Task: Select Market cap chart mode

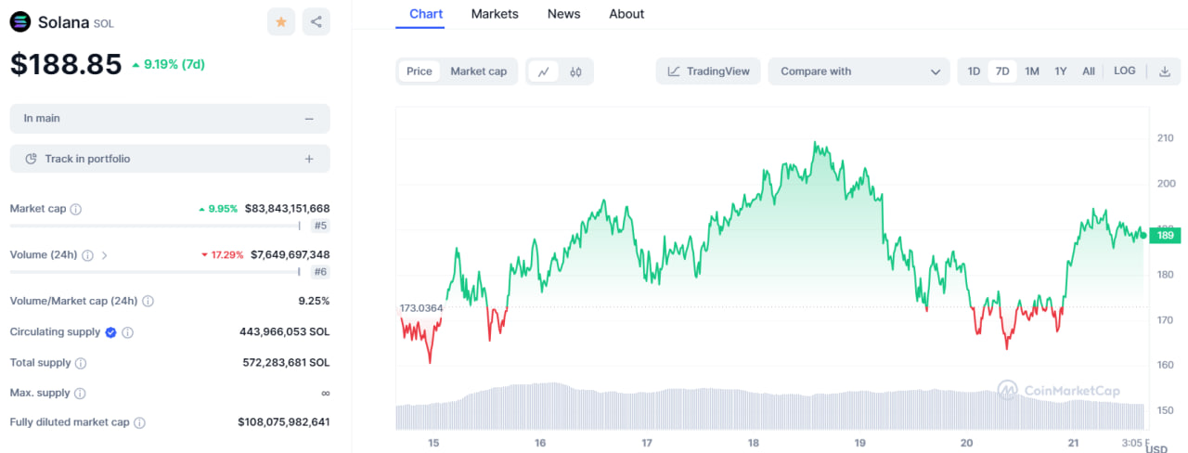Action: tap(479, 71)
